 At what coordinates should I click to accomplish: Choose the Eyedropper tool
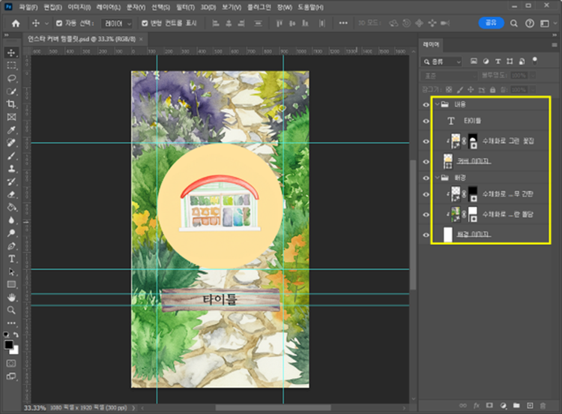12,130
